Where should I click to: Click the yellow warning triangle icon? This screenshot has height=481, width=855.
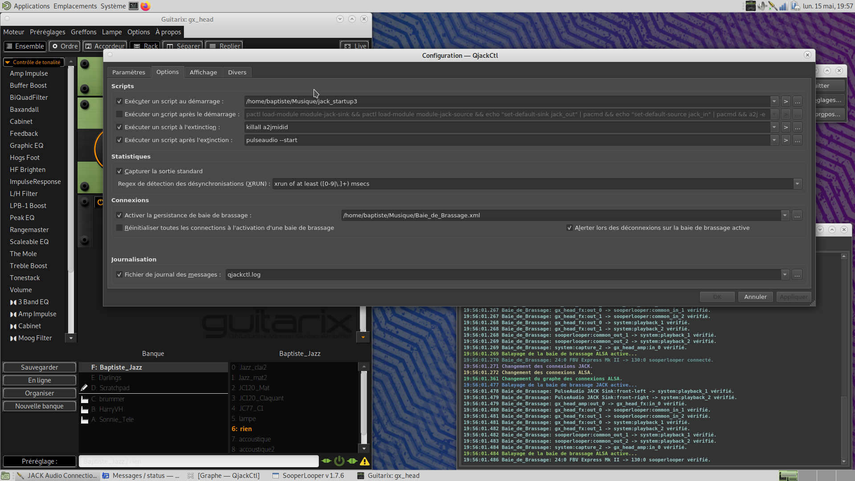coord(365,461)
